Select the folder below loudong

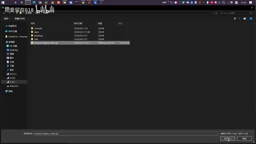pos(36,39)
